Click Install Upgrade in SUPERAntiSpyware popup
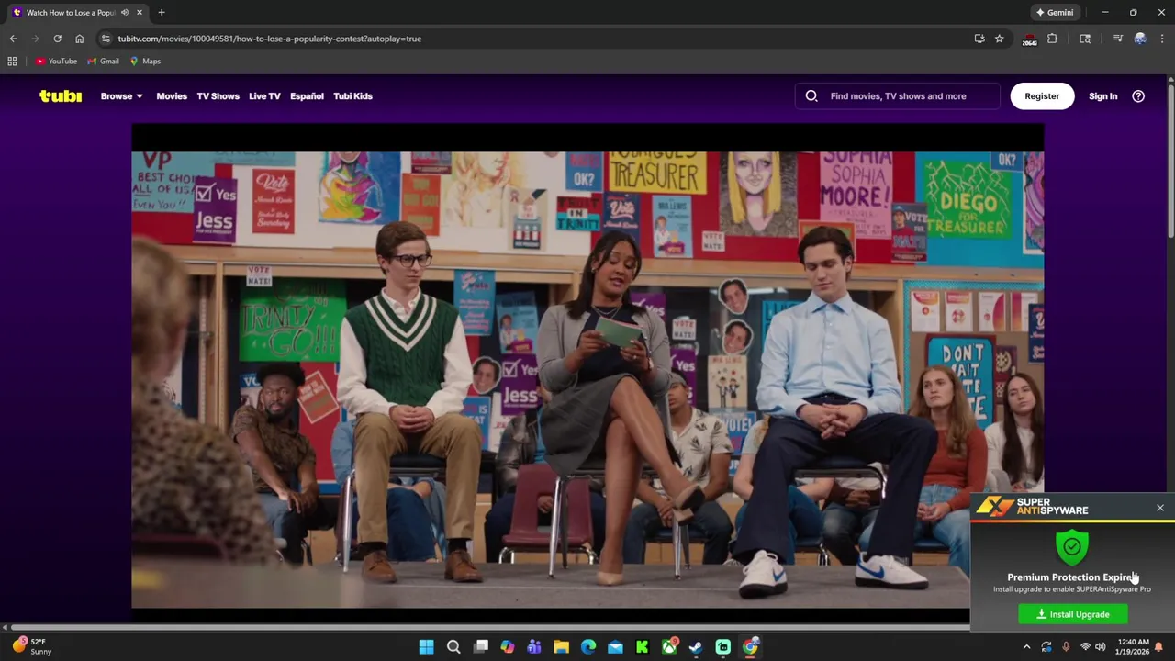Screen dimensions: 1175x661 click(x=1073, y=614)
